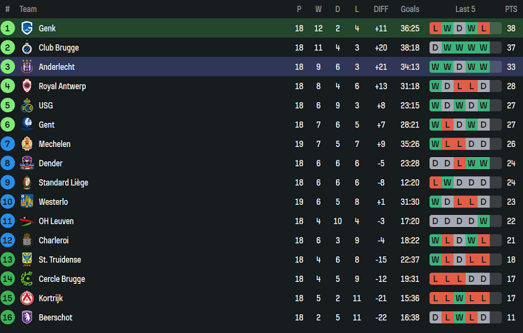Open the Westerlo team link
523x333 pixels.
(53, 202)
